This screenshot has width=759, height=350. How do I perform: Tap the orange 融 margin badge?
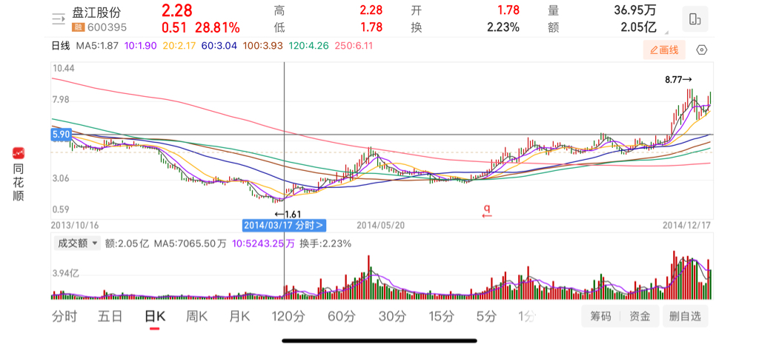click(78, 27)
